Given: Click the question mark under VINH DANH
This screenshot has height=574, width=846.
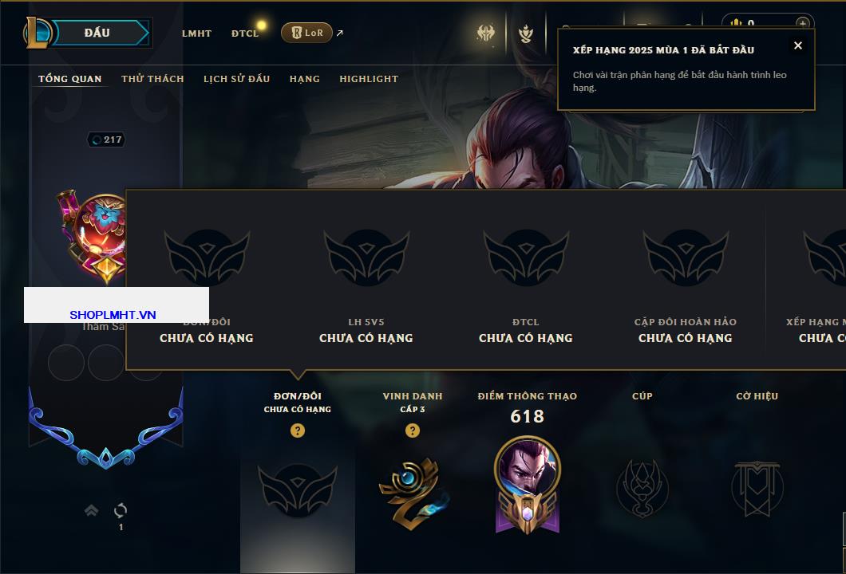Looking at the screenshot, I should (412, 431).
